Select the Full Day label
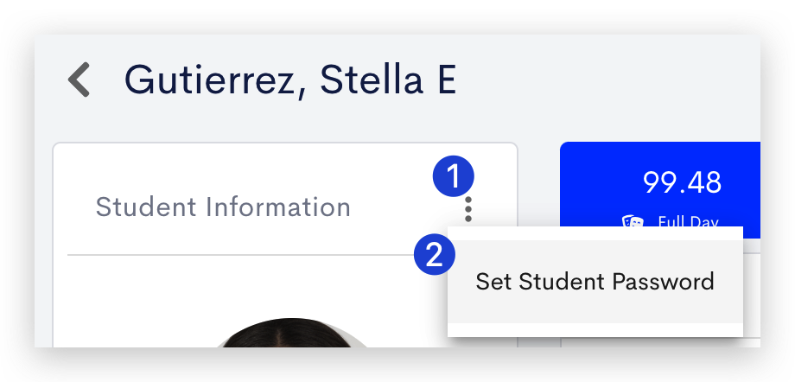Viewport: 795px width, 382px height. tap(688, 222)
